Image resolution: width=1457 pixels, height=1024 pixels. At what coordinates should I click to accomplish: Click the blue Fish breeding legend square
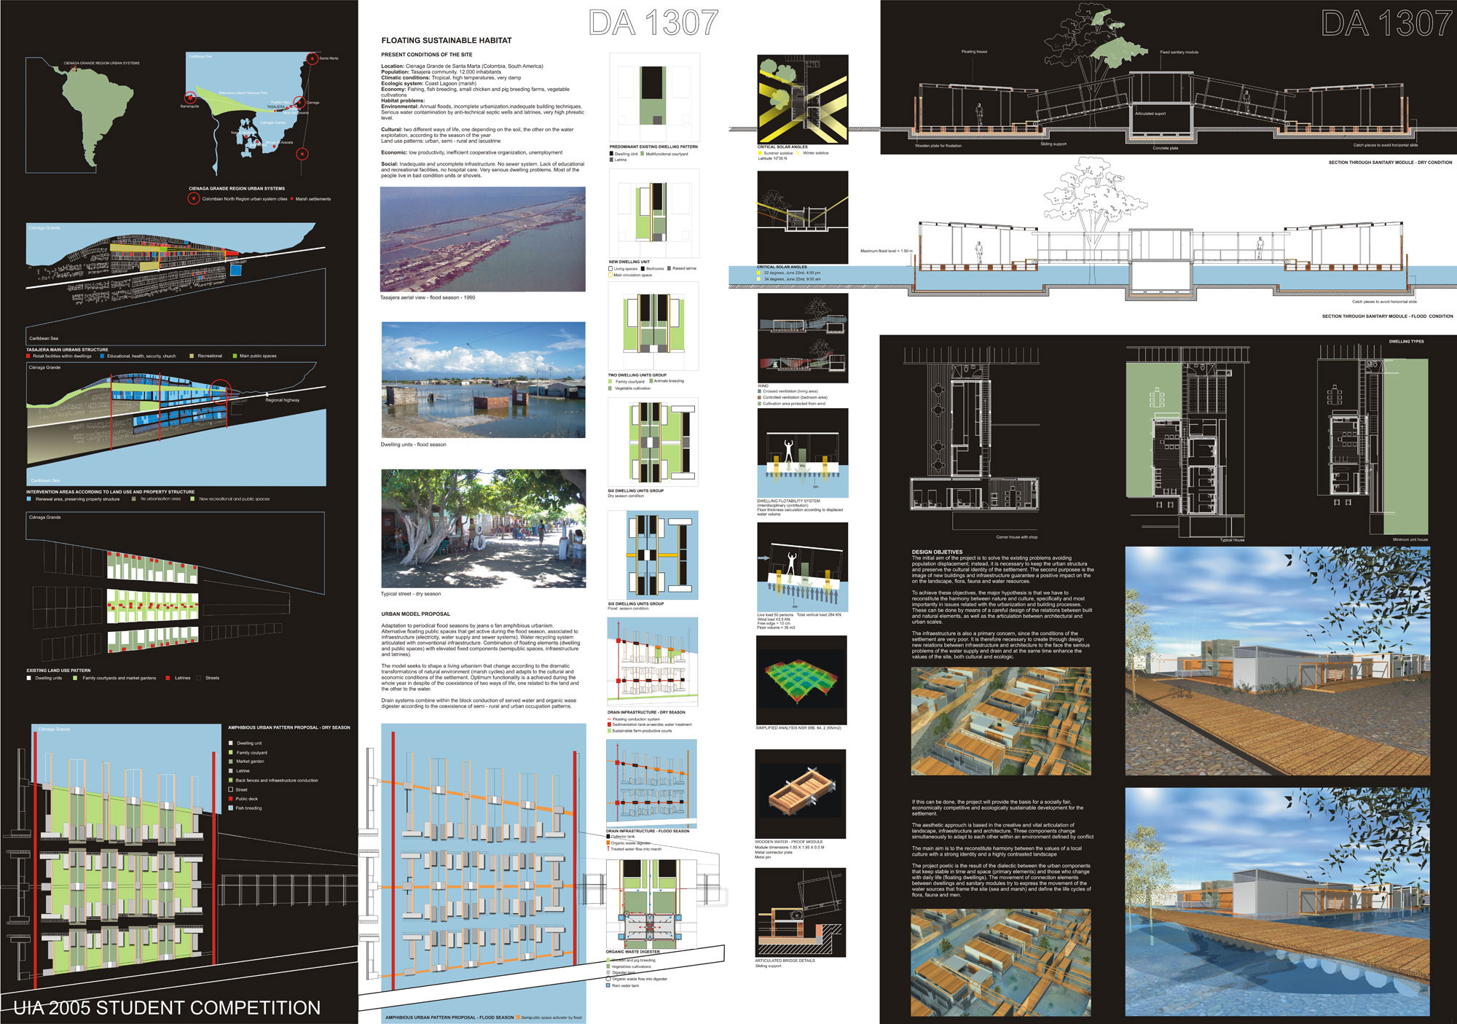[231, 808]
